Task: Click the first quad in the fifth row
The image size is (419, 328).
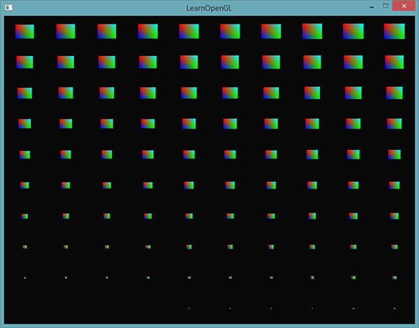Action: [x=24, y=154]
